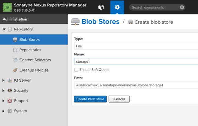
Task: Select the Repository tree label
Action: [x=23, y=29]
